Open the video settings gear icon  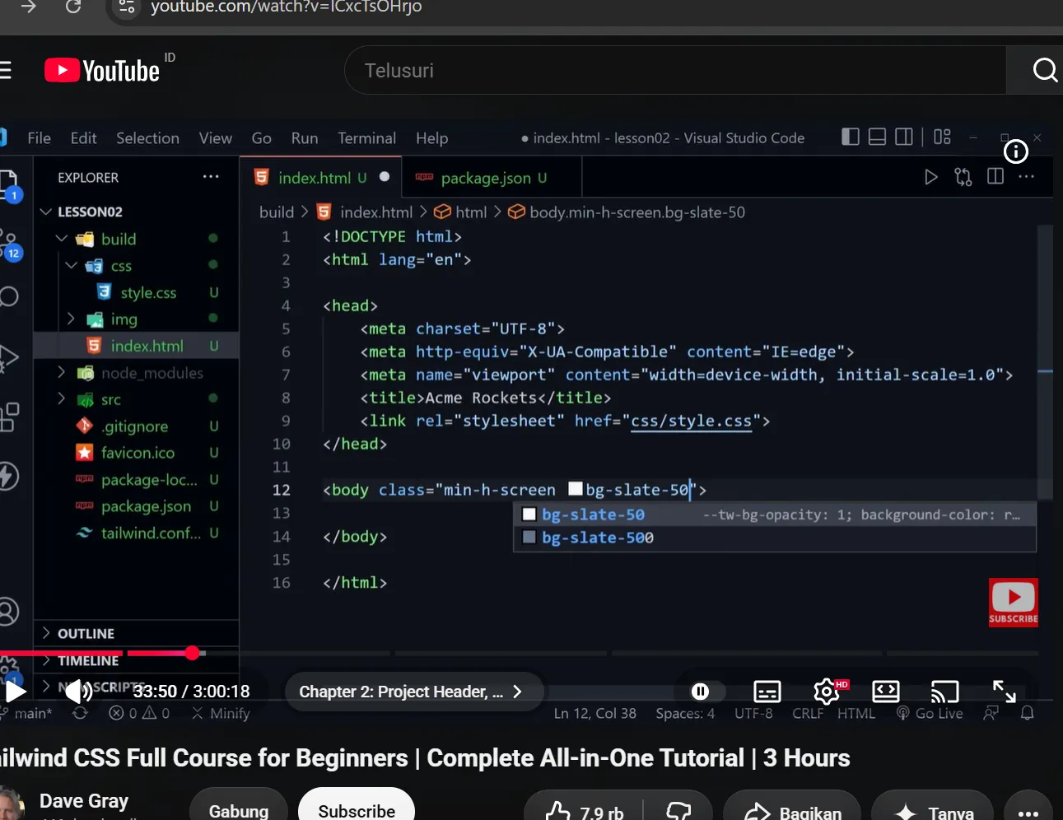826,692
